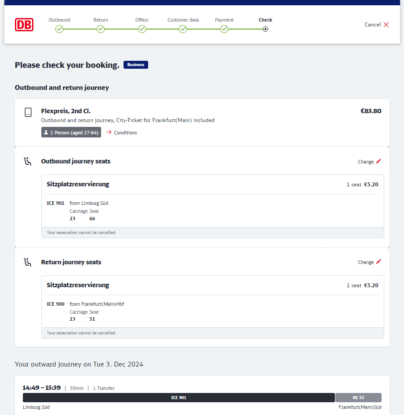
Task: Click the '1 Transfer' label
Action: (104, 388)
